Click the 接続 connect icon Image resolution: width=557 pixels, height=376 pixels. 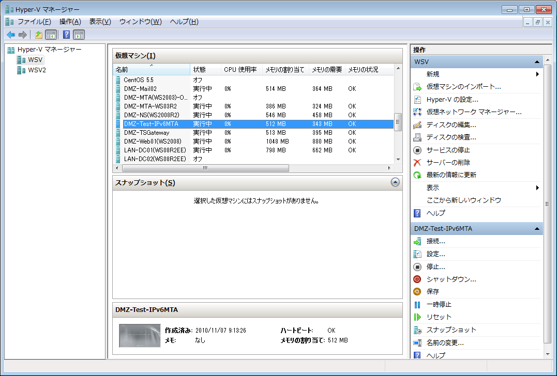(x=417, y=241)
